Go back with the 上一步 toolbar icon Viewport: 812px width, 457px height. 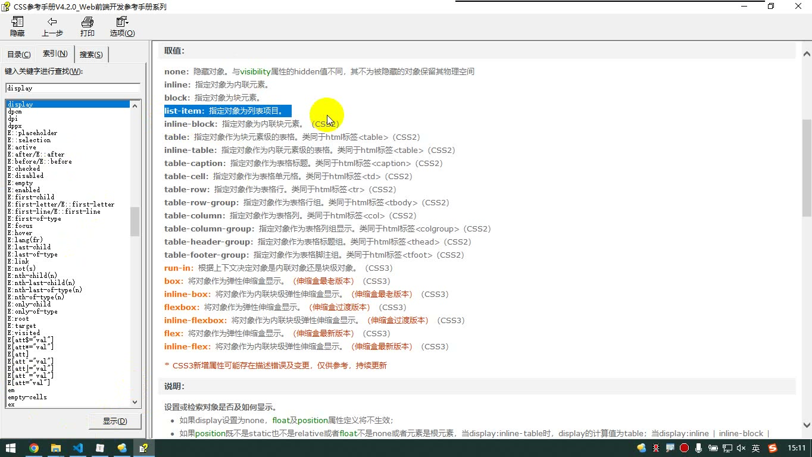coord(52,27)
